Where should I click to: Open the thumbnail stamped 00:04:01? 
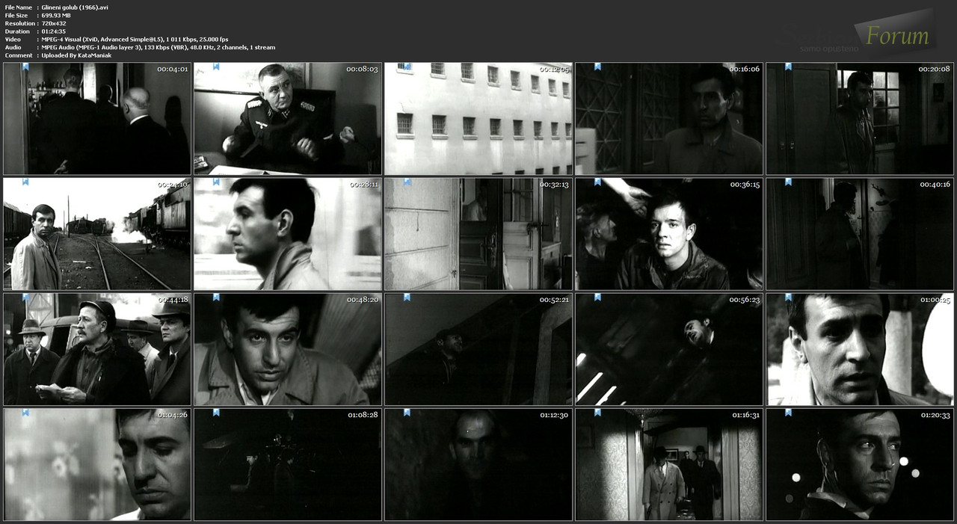(x=97, y=119)
